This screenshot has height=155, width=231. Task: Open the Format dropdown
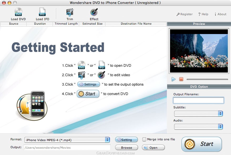[x=67, y=140]
